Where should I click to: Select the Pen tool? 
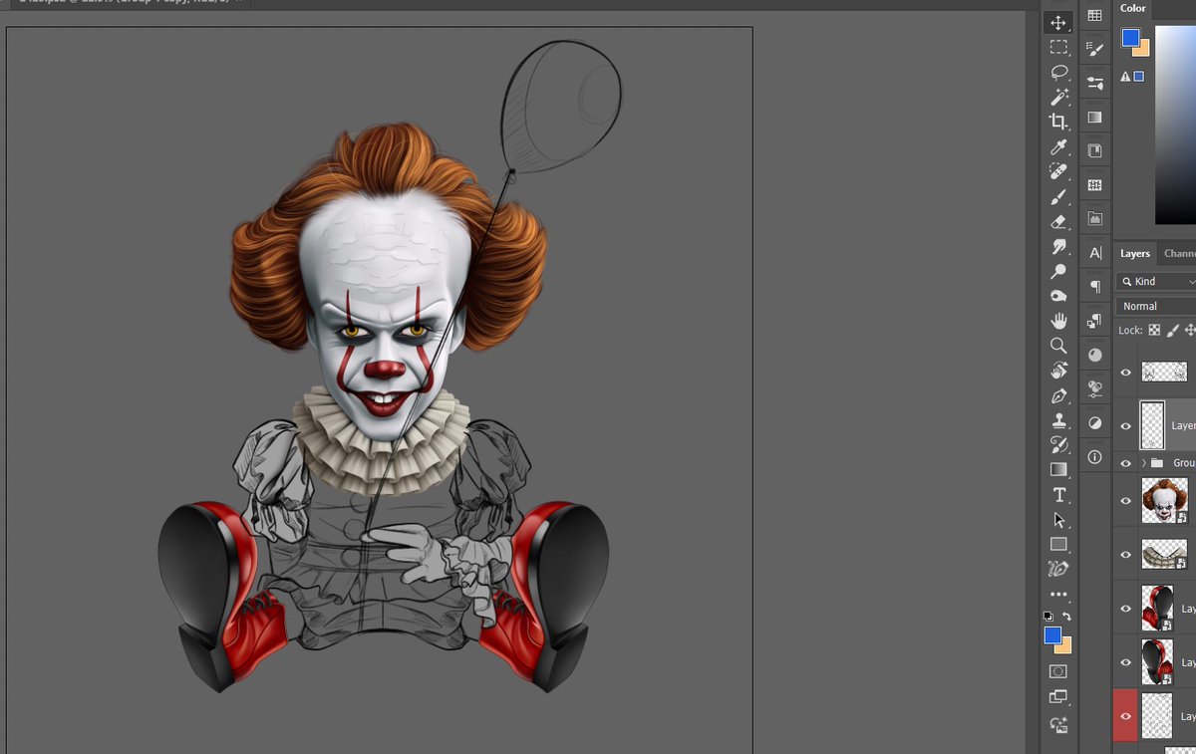pyautogui.click(x=1058, y=395)
